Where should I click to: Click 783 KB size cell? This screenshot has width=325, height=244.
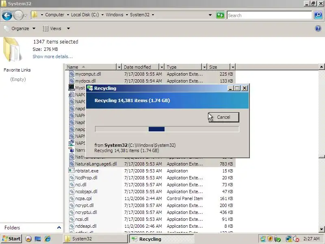[x=226, y=164]
